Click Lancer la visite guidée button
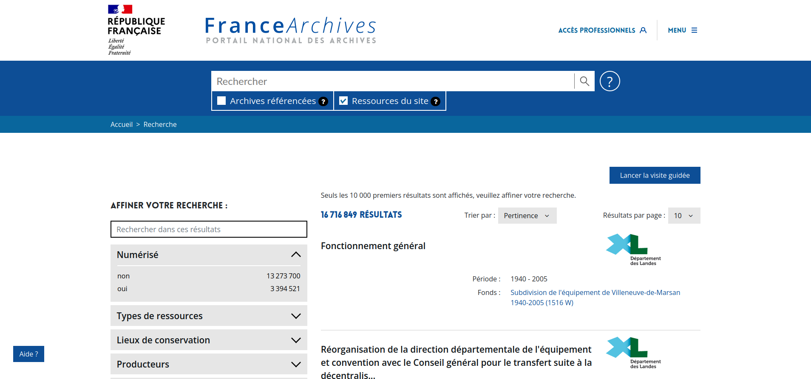Viewport: 811px width, 379px height. click(x=655, y=175)
